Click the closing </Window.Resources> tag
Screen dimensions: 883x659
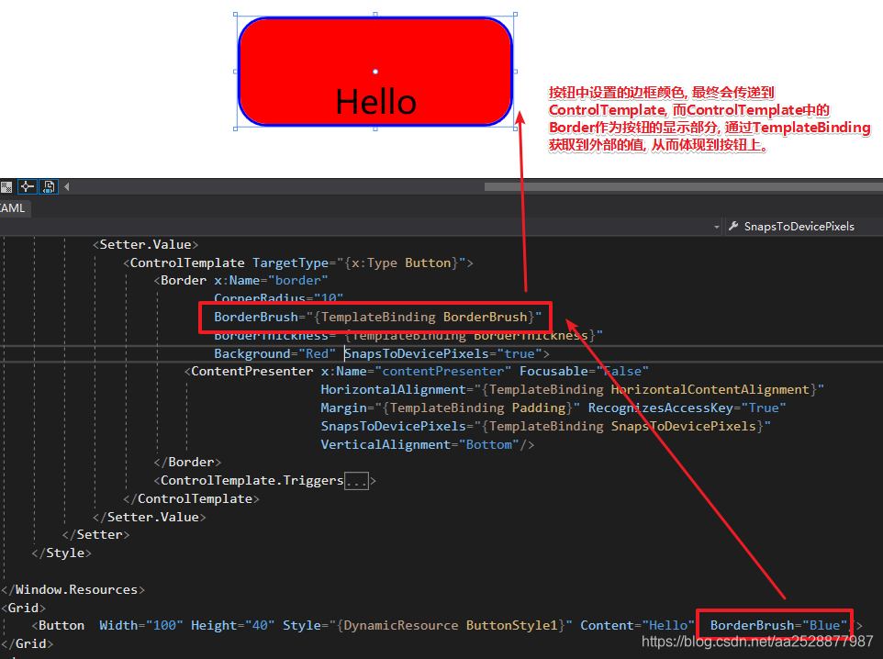pyautogui.click(x=73, y=590)
